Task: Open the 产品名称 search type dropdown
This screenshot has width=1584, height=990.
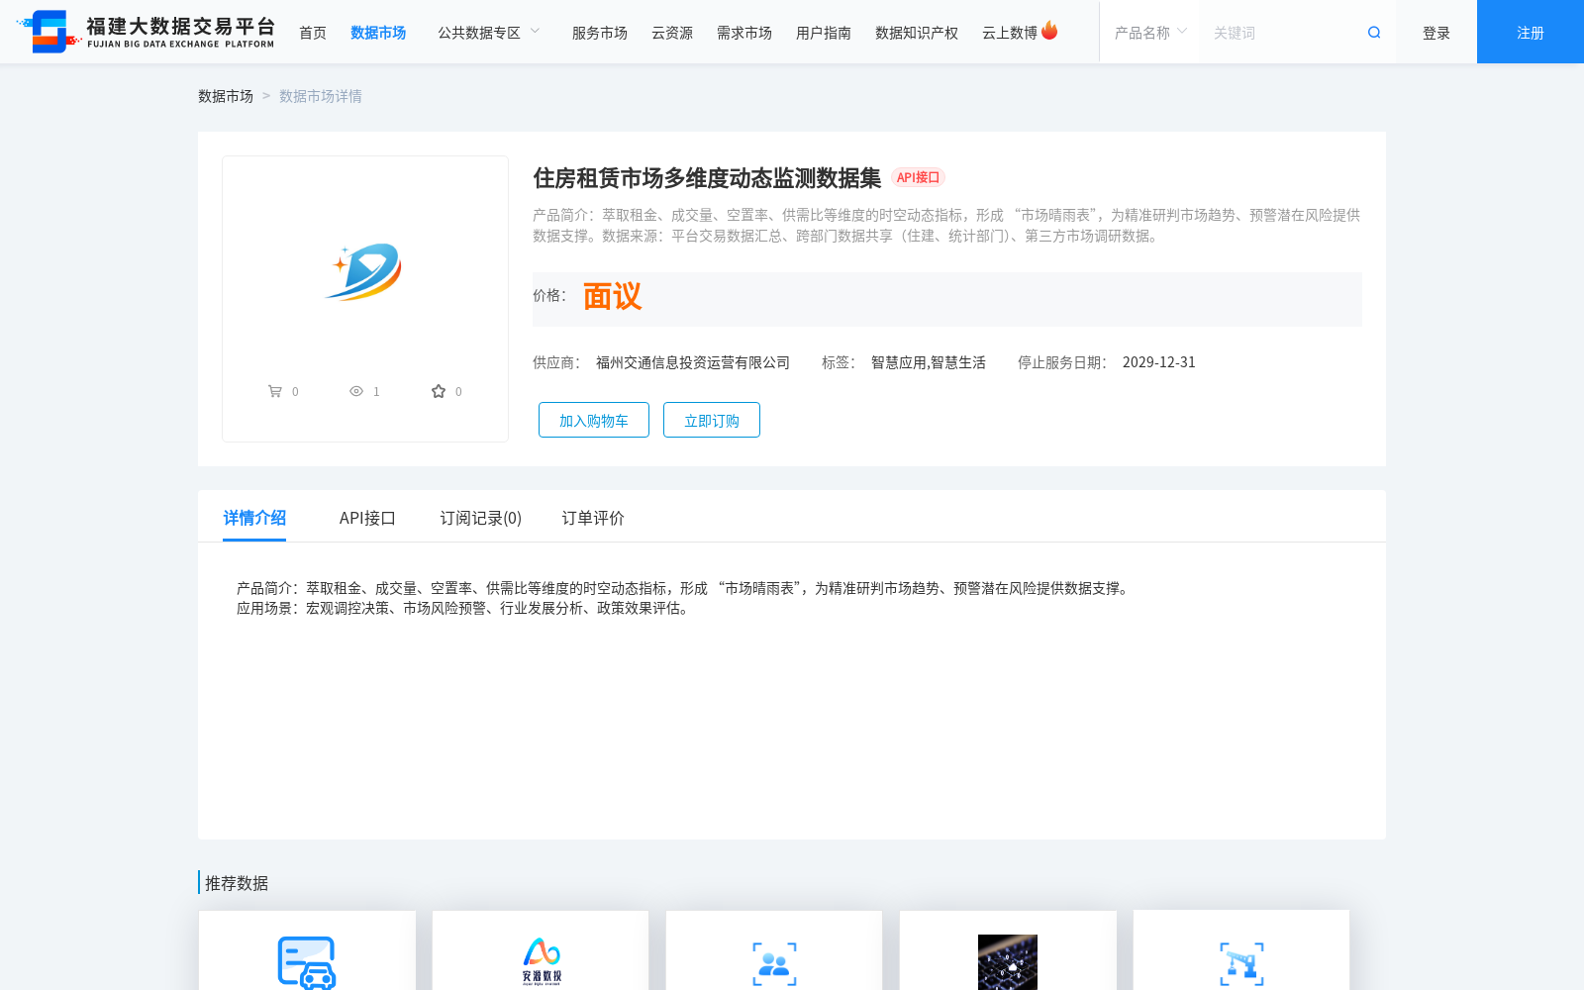Action: click(1150, 33)
